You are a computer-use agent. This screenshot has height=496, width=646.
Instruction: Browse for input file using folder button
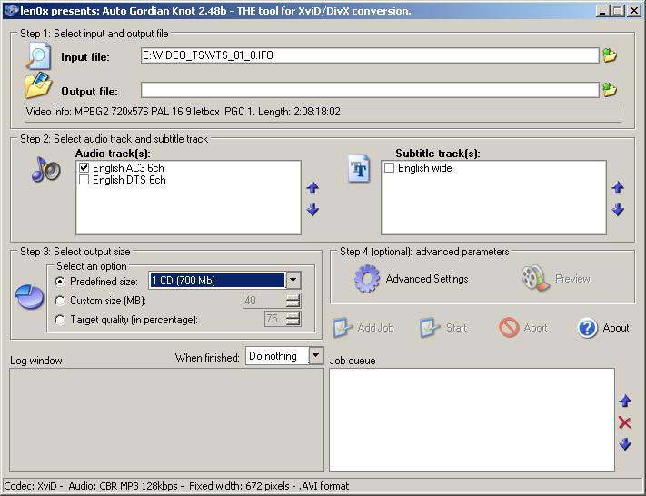pos(610,55)
